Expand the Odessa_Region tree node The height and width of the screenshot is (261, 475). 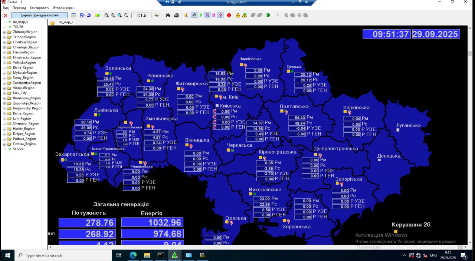coord(4,144)
